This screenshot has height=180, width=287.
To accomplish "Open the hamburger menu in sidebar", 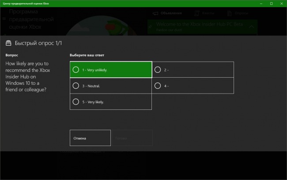I will (4, 19).
